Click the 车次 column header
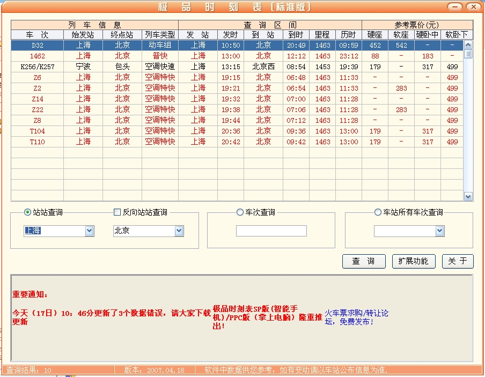 pyautogui.click(x=37, y=35)
